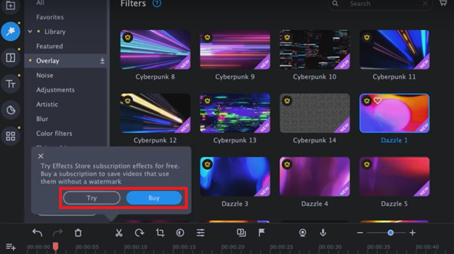Select the Cyberpunk 14 filter thumbnail
This screenshot has height=254, width=454.
[x=315, y=113]
